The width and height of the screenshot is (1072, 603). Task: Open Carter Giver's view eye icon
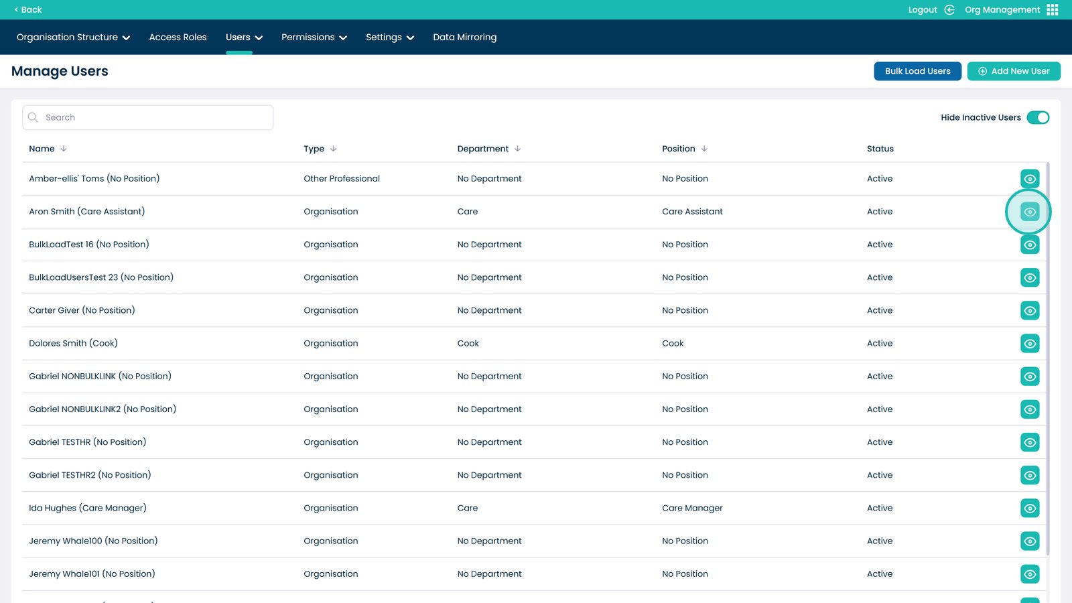[x=1030, y=311]
